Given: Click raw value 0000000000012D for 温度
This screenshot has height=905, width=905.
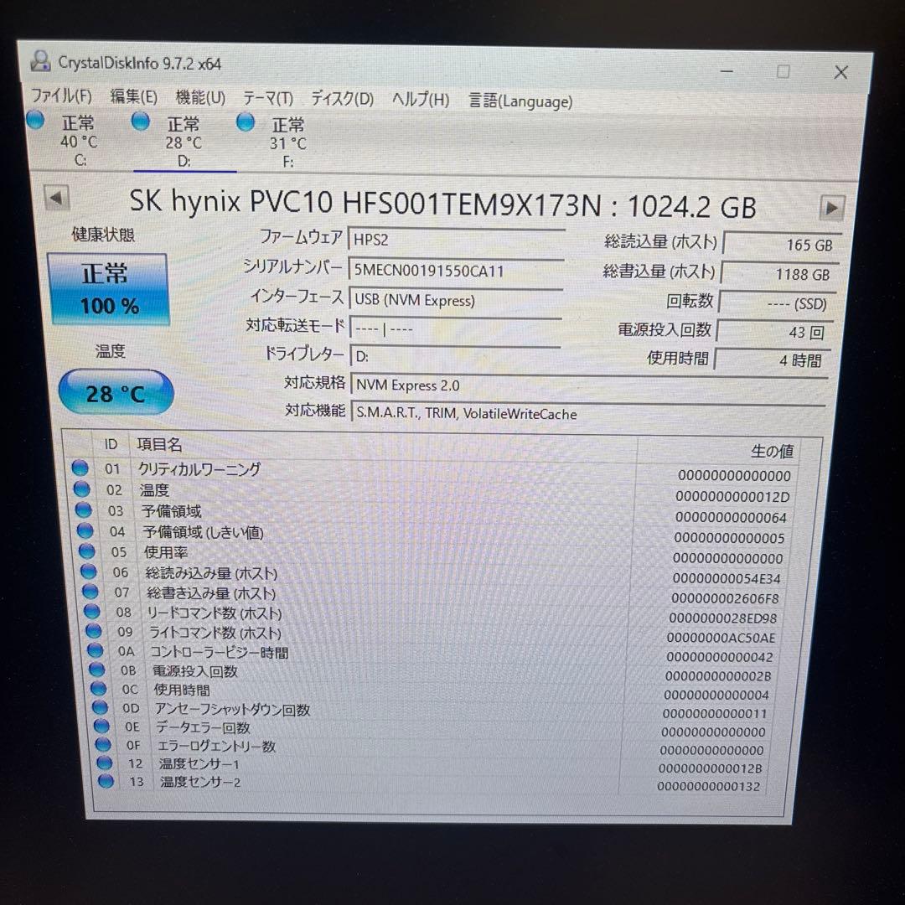Looking at the screenshot, I should point(732,496).
